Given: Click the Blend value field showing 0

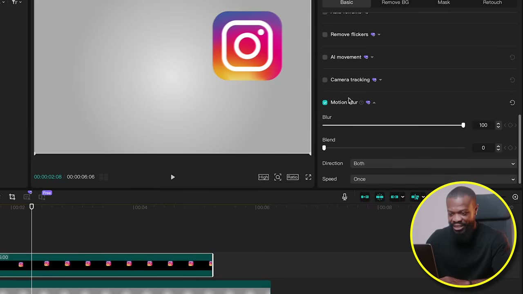Looking at the screenshot, I should (483, 148).
